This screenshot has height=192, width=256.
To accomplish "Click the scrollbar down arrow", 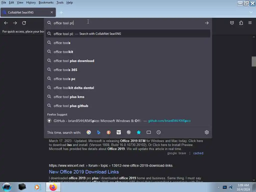I will 254,180.
